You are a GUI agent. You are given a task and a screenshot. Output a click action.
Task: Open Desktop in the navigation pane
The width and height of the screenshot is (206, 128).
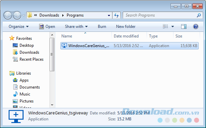pyautogui.click(x=27, y=45)
